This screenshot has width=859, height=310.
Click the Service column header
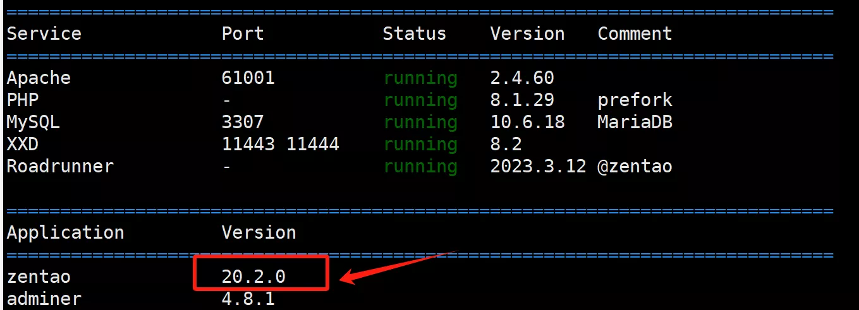[44, 33]
